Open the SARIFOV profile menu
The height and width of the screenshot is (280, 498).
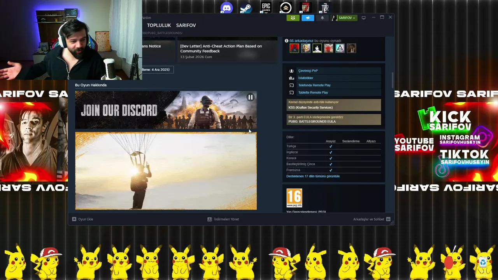[x=186, y=25]
